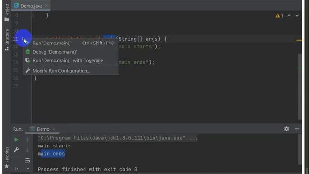Go to next highlighted error arrow
The height and width of the screenshot is (174, 309).
pyautogui.click(x=297, y=16)
